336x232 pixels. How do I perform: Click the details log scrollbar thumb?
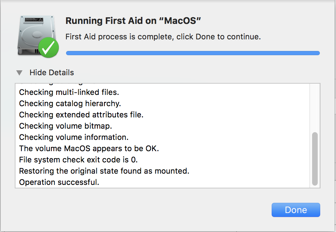click(315, 158)
